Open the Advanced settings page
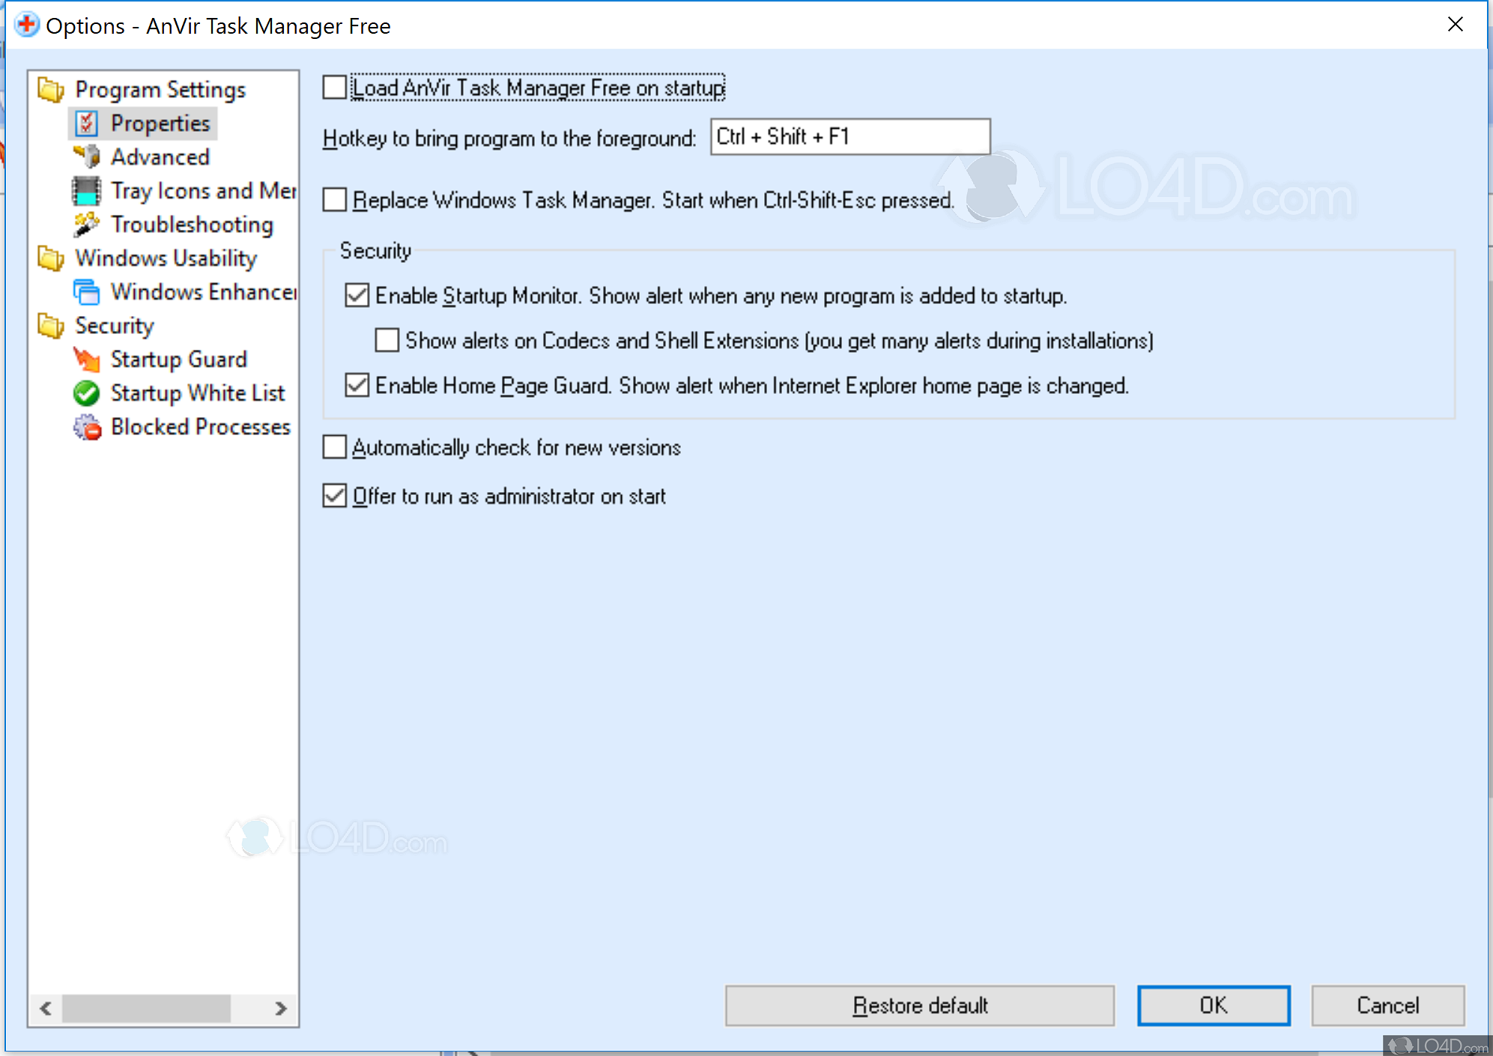 tap(160, 157)
